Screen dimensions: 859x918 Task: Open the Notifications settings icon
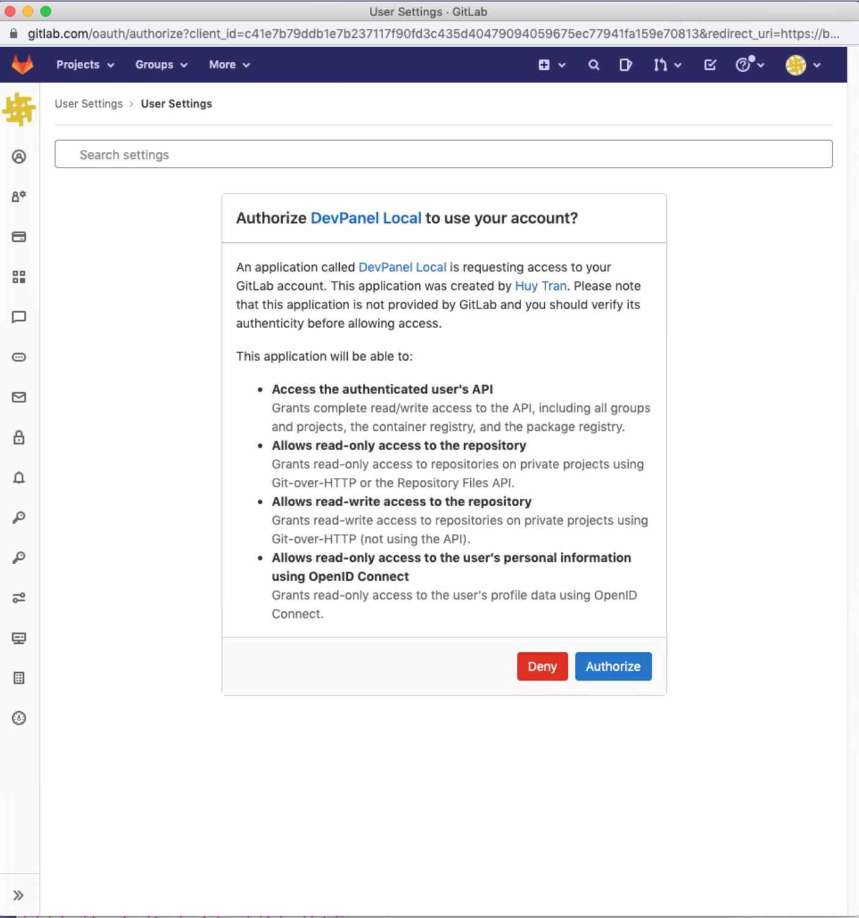point(19,478)
